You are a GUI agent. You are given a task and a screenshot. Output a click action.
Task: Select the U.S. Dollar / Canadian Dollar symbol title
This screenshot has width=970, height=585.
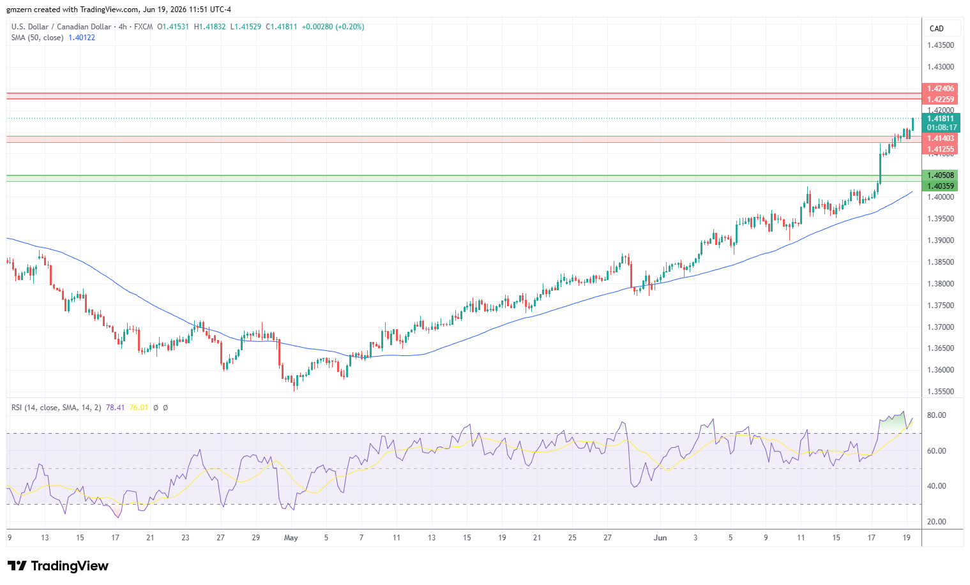tap(61, 27)
